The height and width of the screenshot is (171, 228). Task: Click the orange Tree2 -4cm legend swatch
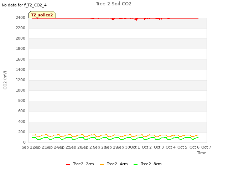(102, 165)
